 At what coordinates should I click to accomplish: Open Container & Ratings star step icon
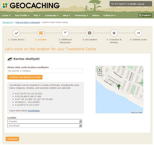point(114,33)
